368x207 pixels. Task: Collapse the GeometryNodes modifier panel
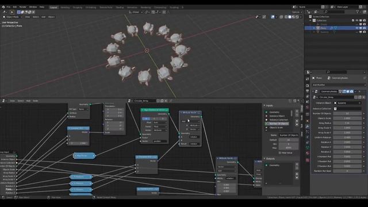click(313, 91)
